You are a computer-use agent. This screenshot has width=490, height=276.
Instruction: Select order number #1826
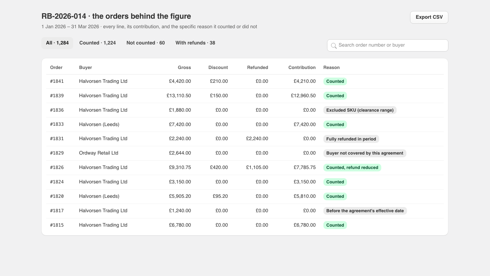[57, 167]
